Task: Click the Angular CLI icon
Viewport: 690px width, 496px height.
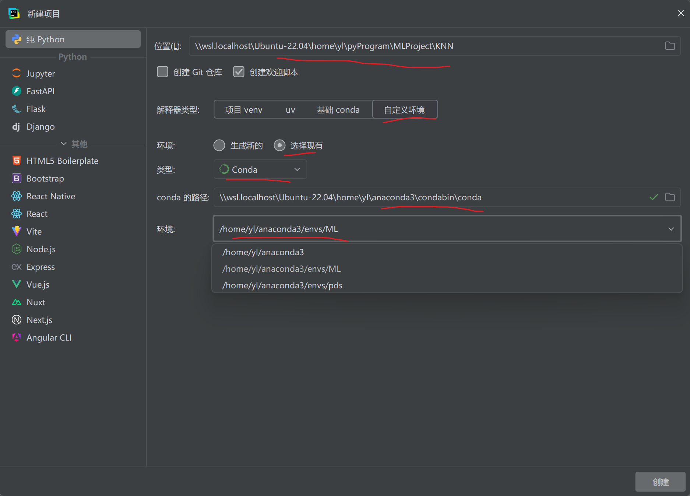Action: [17, 337]
